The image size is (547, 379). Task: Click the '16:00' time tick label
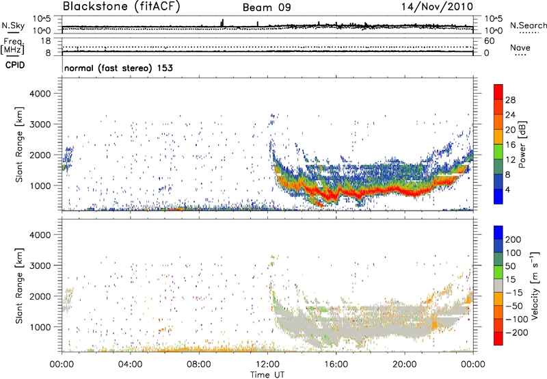336,365
